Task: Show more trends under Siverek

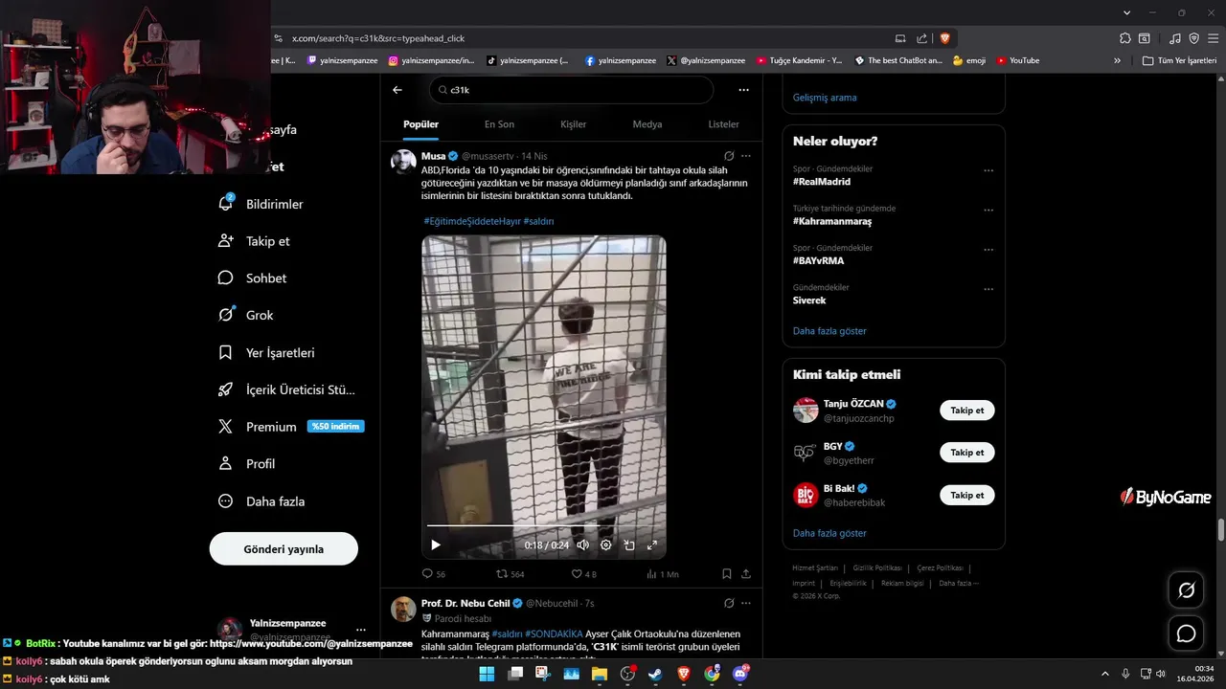Action: [x=829, y=331]
